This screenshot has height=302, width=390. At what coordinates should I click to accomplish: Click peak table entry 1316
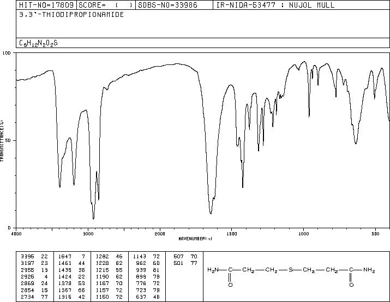point(65,297)
